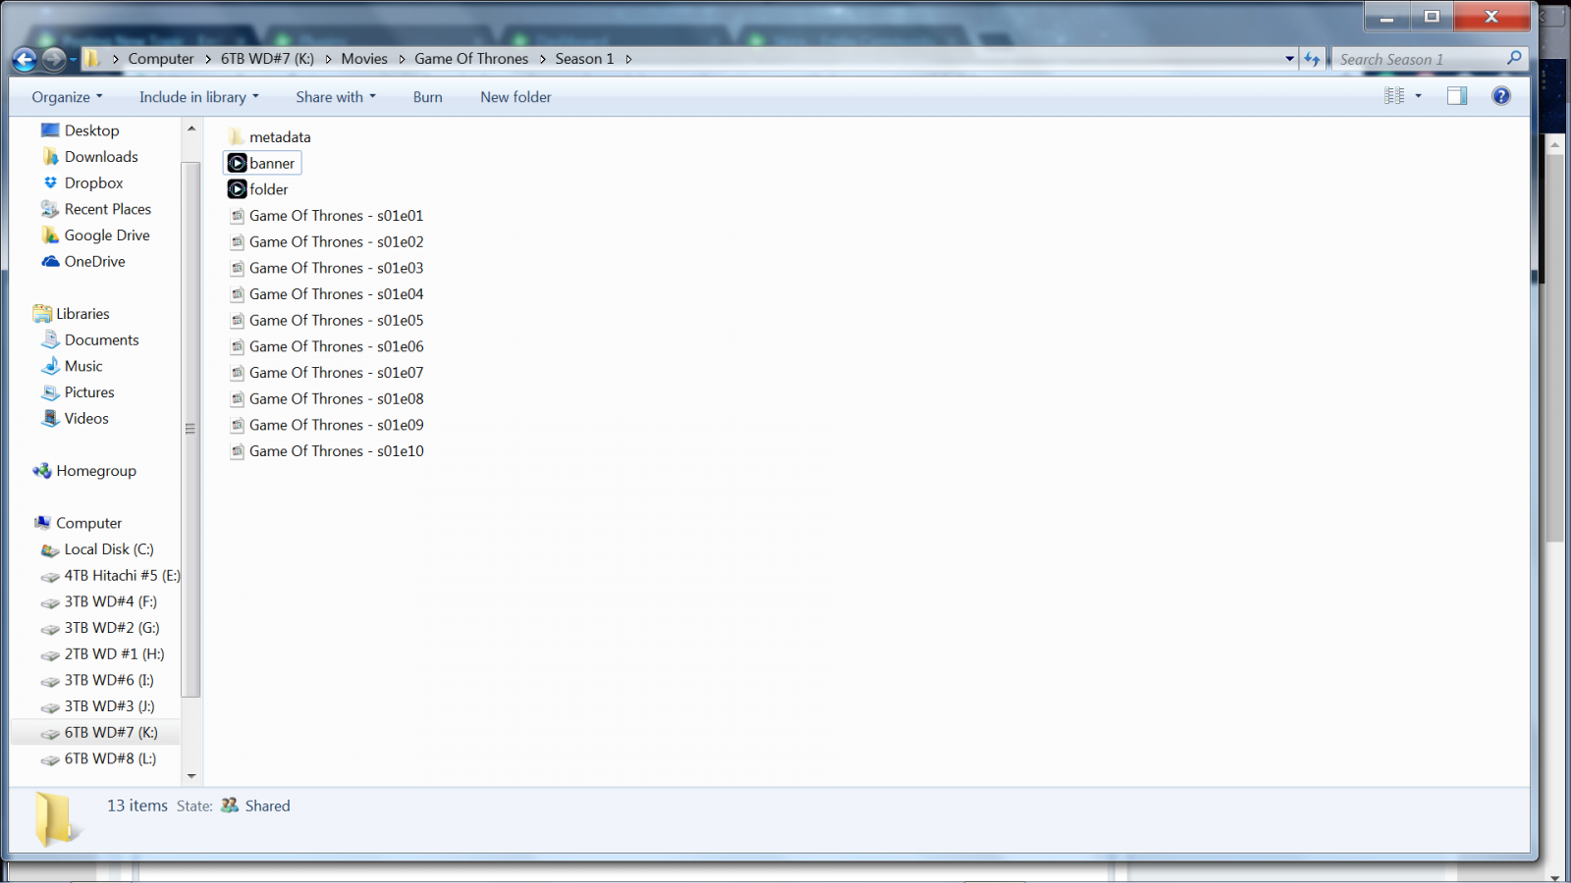Screen dimensions: 1571x883
Task: Open the Organize menu
Action: [x=65, y=96]
